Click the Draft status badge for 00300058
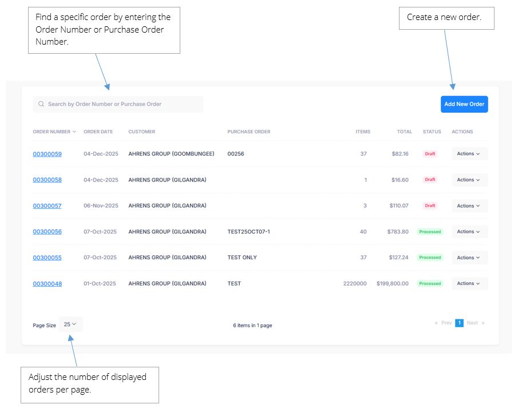The width and height of the screenshot is (526, 416). click(430, 180)
